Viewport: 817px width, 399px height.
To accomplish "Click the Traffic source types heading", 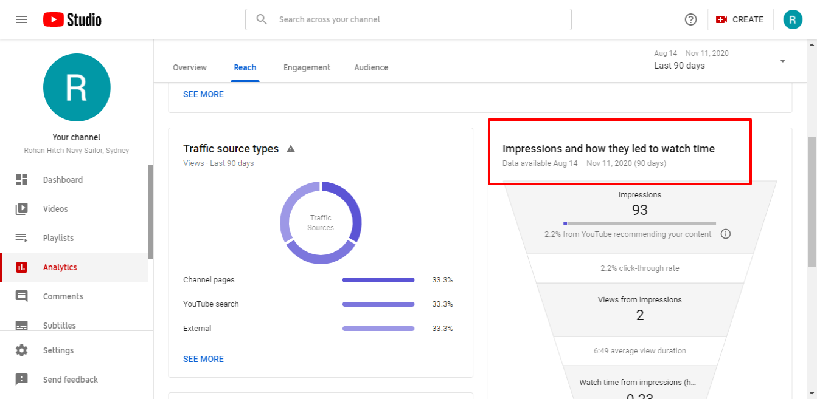I will pyautogui.click(x=231, y=149).
